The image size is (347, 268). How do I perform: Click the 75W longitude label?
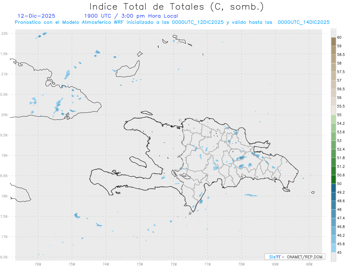(72, 264)
